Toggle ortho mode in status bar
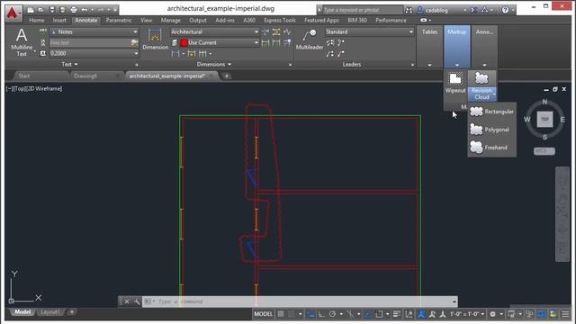The width and height of the screenshot is (576, 324). point(321,314)
